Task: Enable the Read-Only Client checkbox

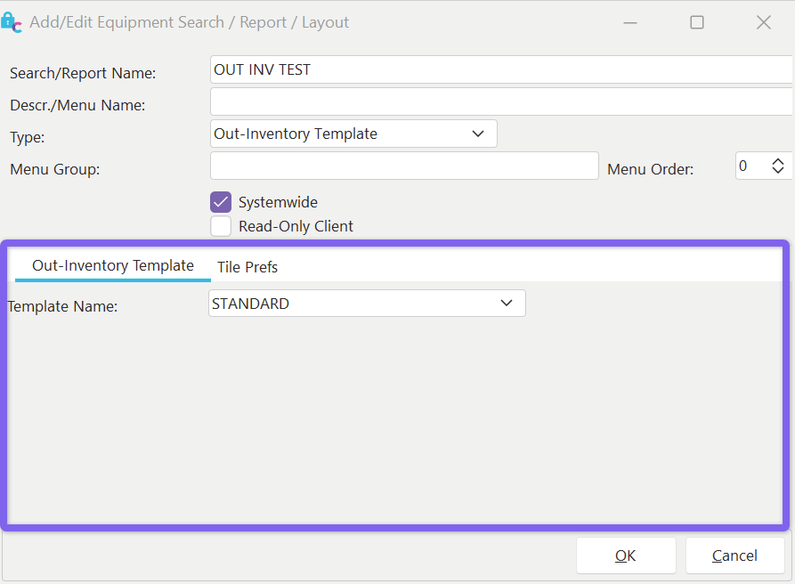Action: 221,226
